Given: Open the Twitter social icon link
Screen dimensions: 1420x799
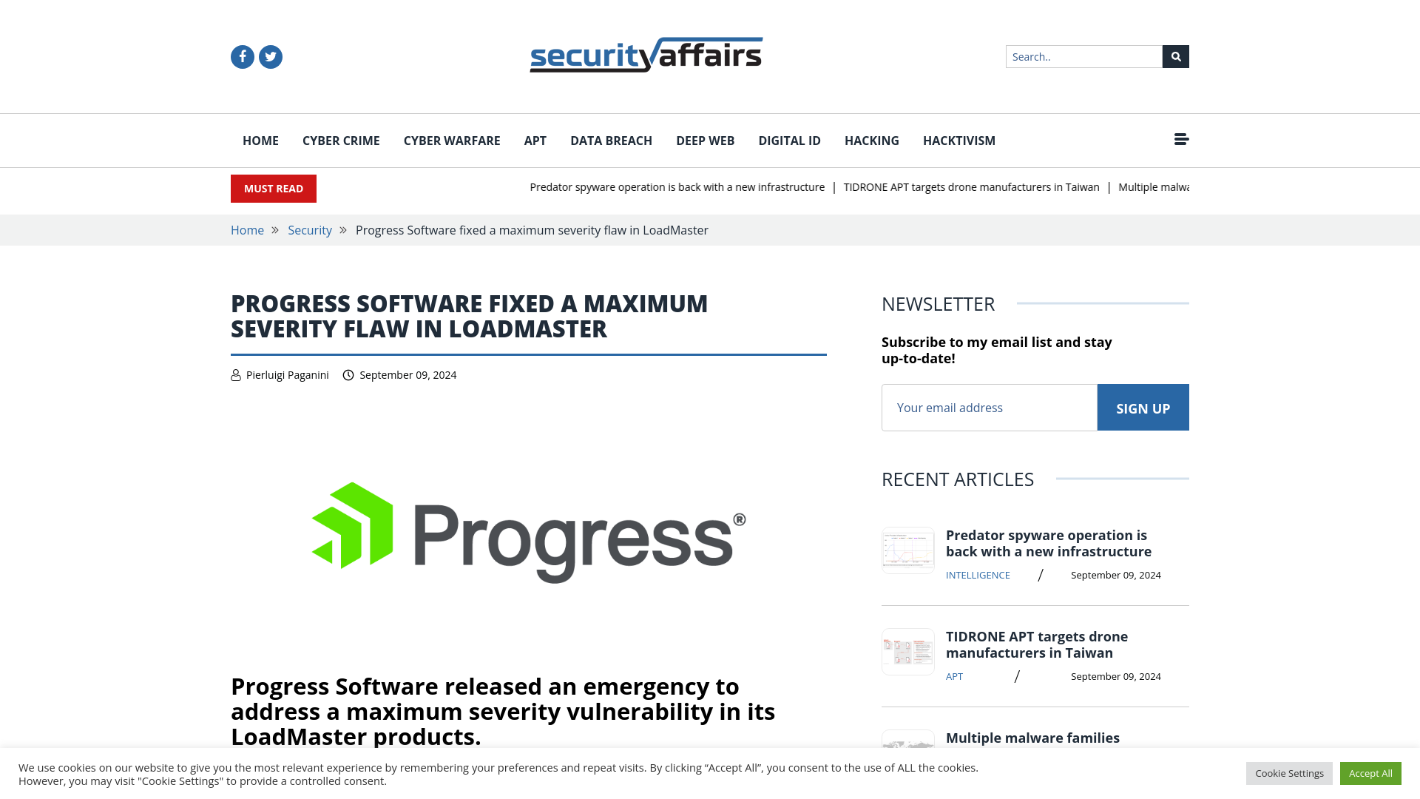Looking at the screenshot, I should (x=270, y=56).
